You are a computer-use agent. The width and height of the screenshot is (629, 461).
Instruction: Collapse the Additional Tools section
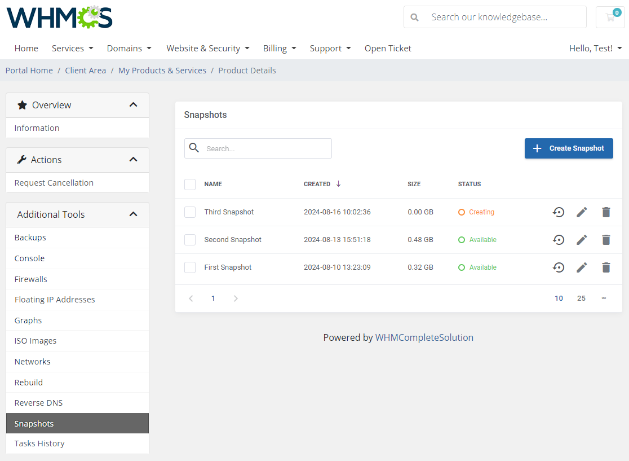pos(134,214)
